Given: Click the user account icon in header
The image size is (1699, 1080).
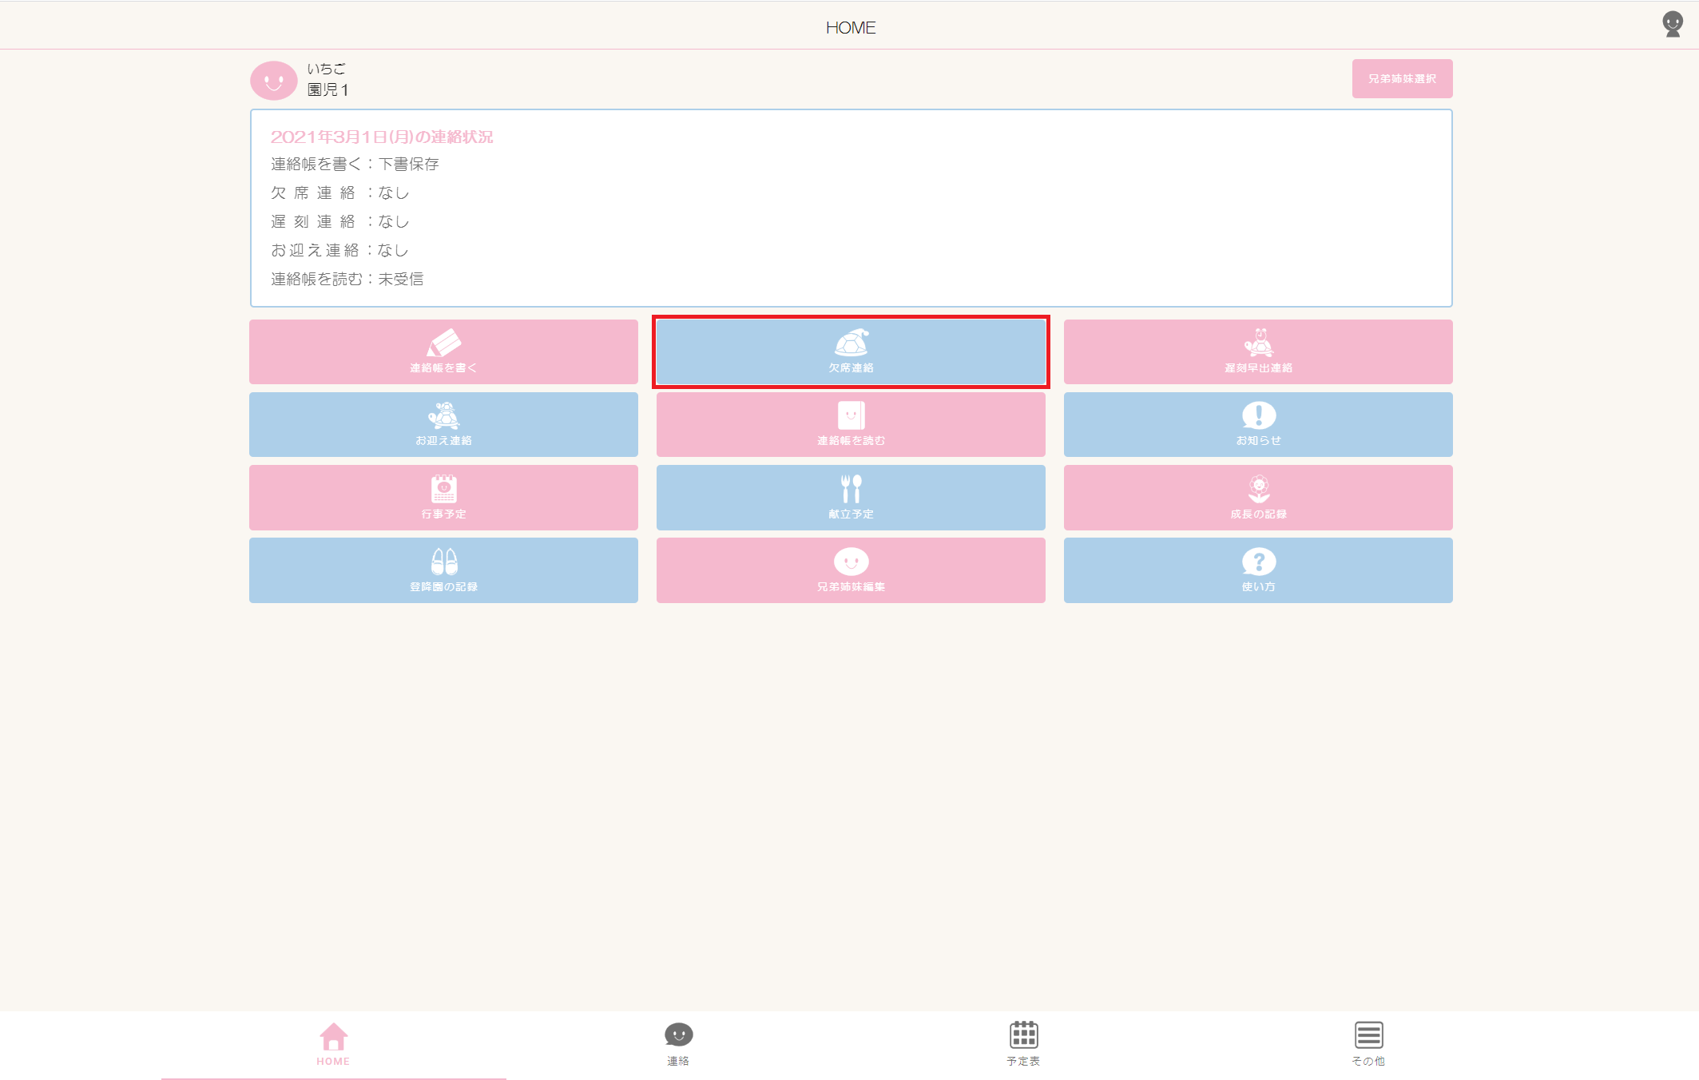Looking at the screenshot, I should point(1673,24).
